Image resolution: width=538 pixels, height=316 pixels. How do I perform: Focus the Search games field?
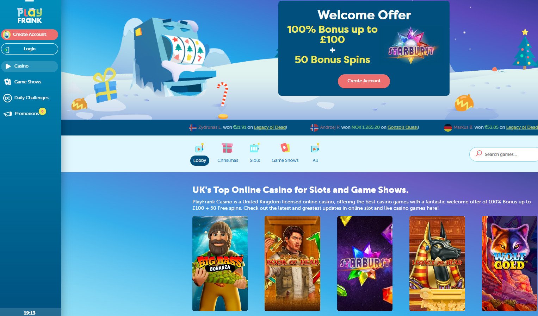tap(504, 154)
